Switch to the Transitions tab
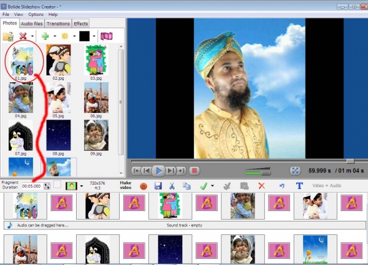 [x=58, y=23]
